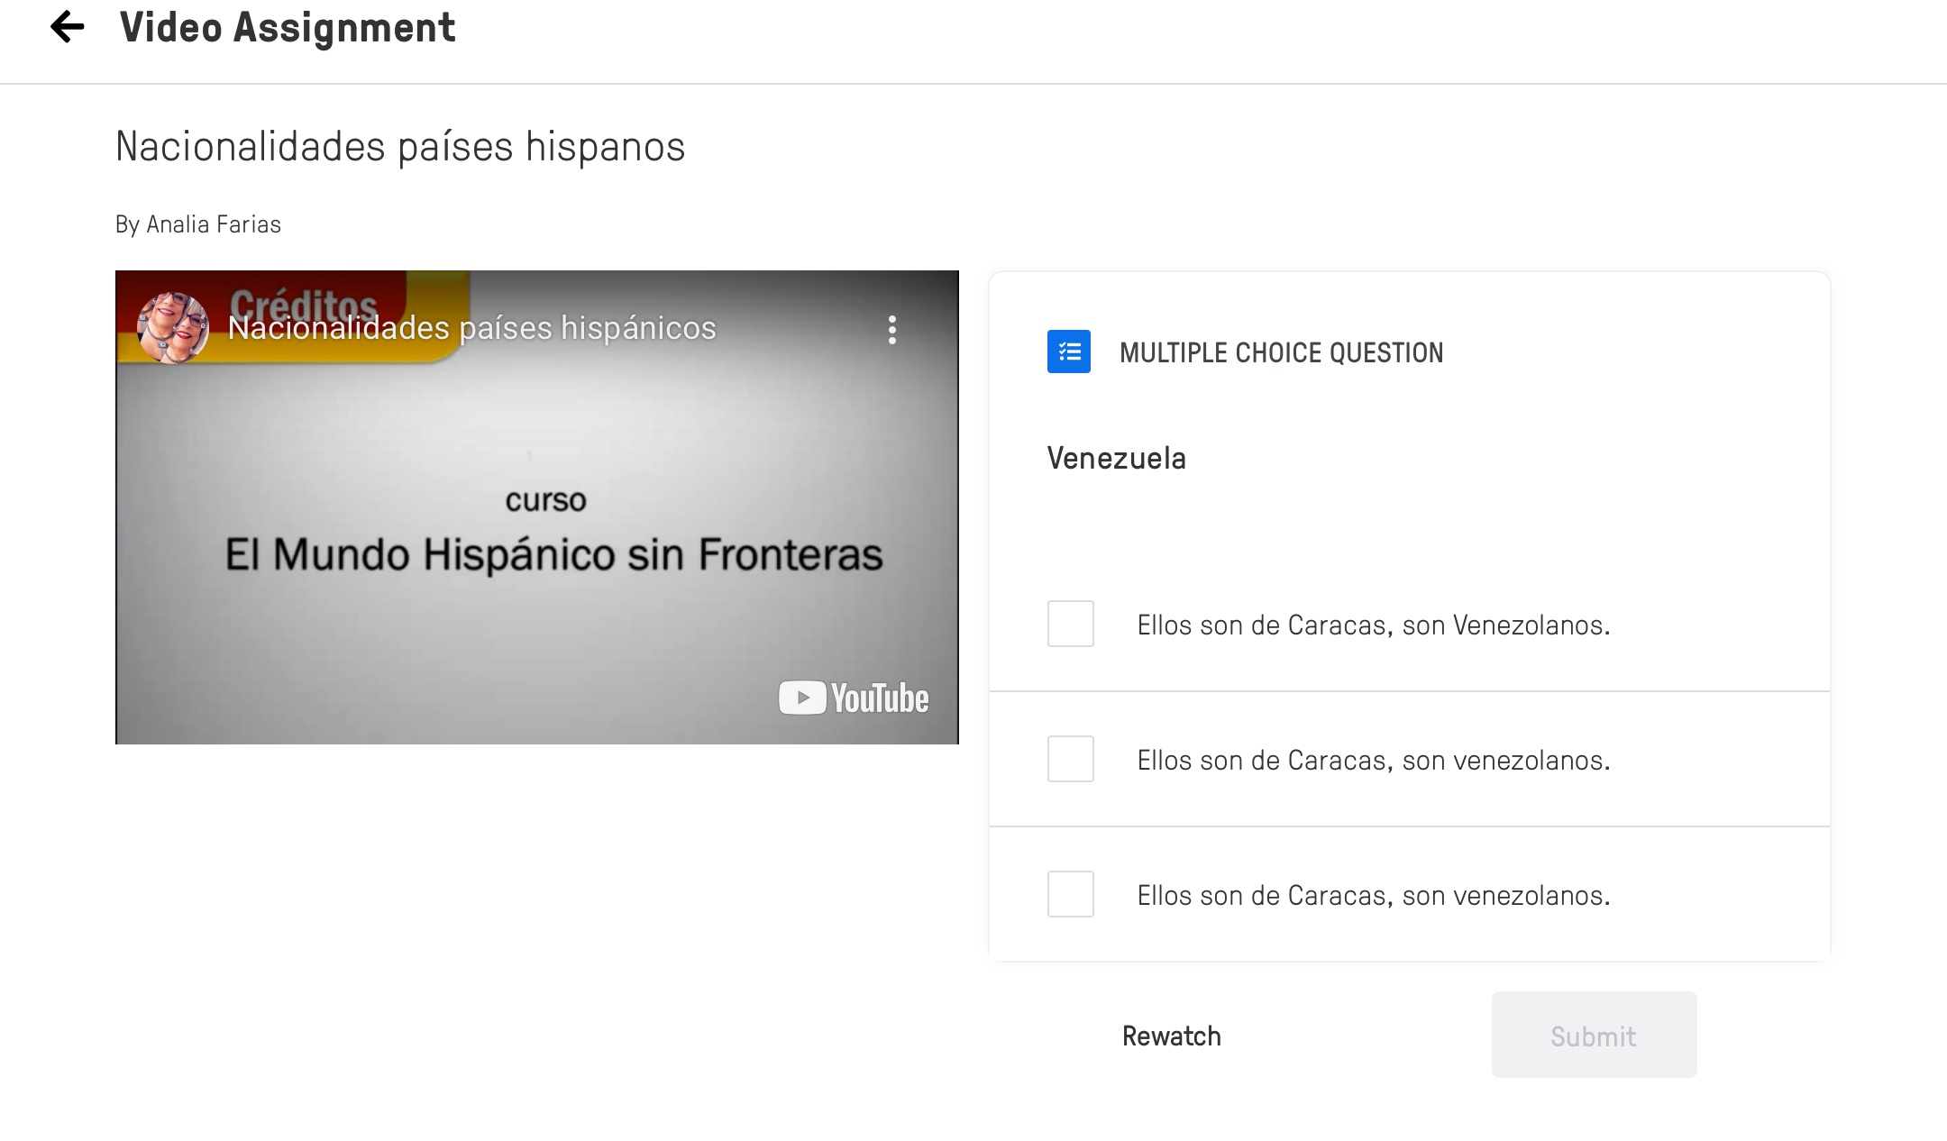Image resolution: width=1947 pixels, height=1141 pixels.
Task: Select the answer text with capitalized "Venezolanos"
Action: click(1373, 625)
